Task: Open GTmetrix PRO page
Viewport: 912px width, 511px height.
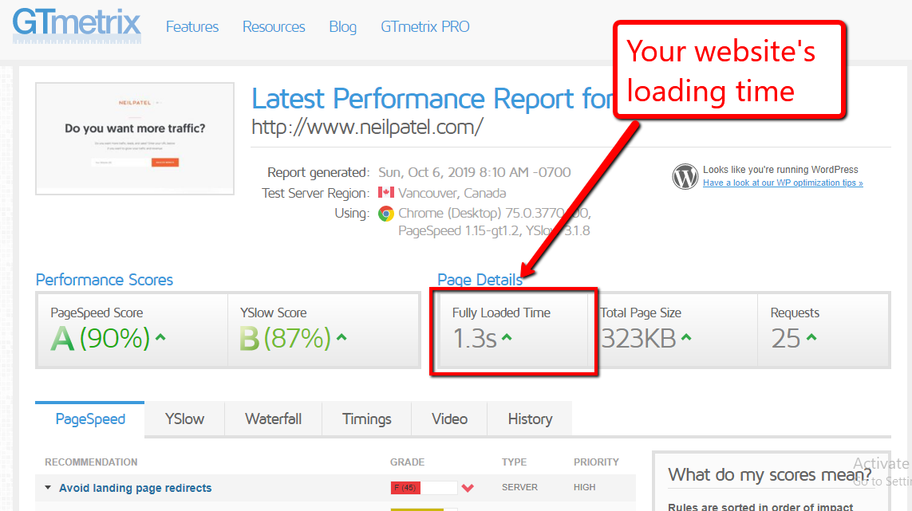Action: coord(424,27)
